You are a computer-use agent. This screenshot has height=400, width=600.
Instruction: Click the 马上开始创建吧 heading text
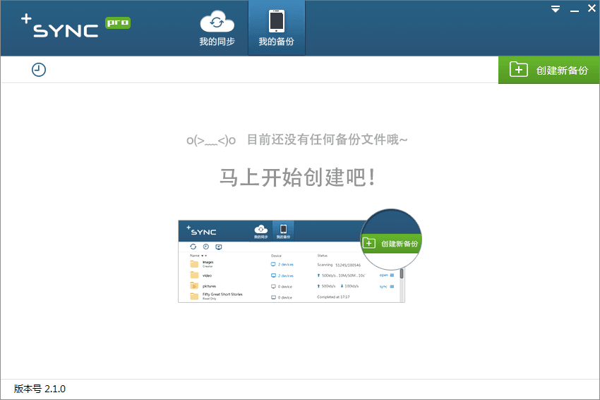[297, 177]
